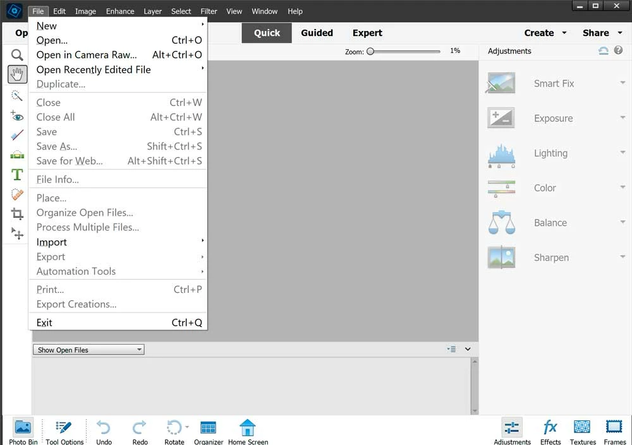
Task: Open the Effects fx panel
Action: 550,431
